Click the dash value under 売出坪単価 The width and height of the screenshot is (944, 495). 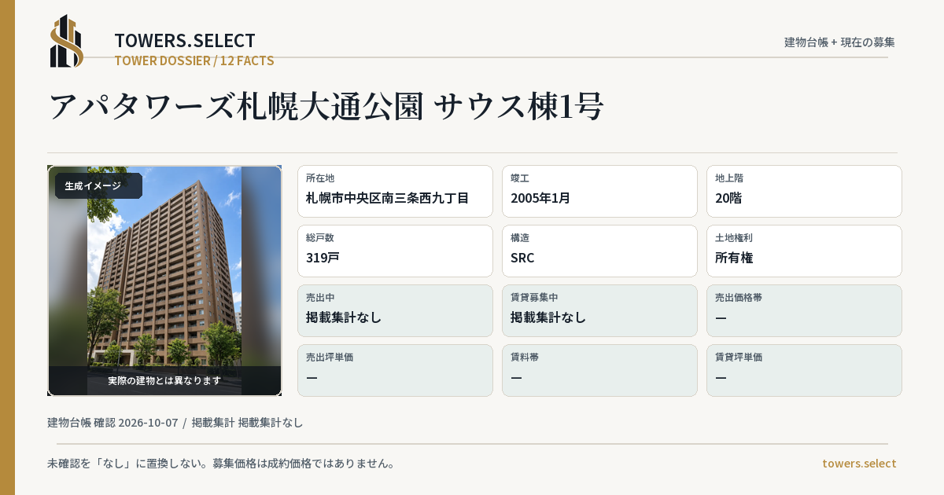tap(312, 377)
